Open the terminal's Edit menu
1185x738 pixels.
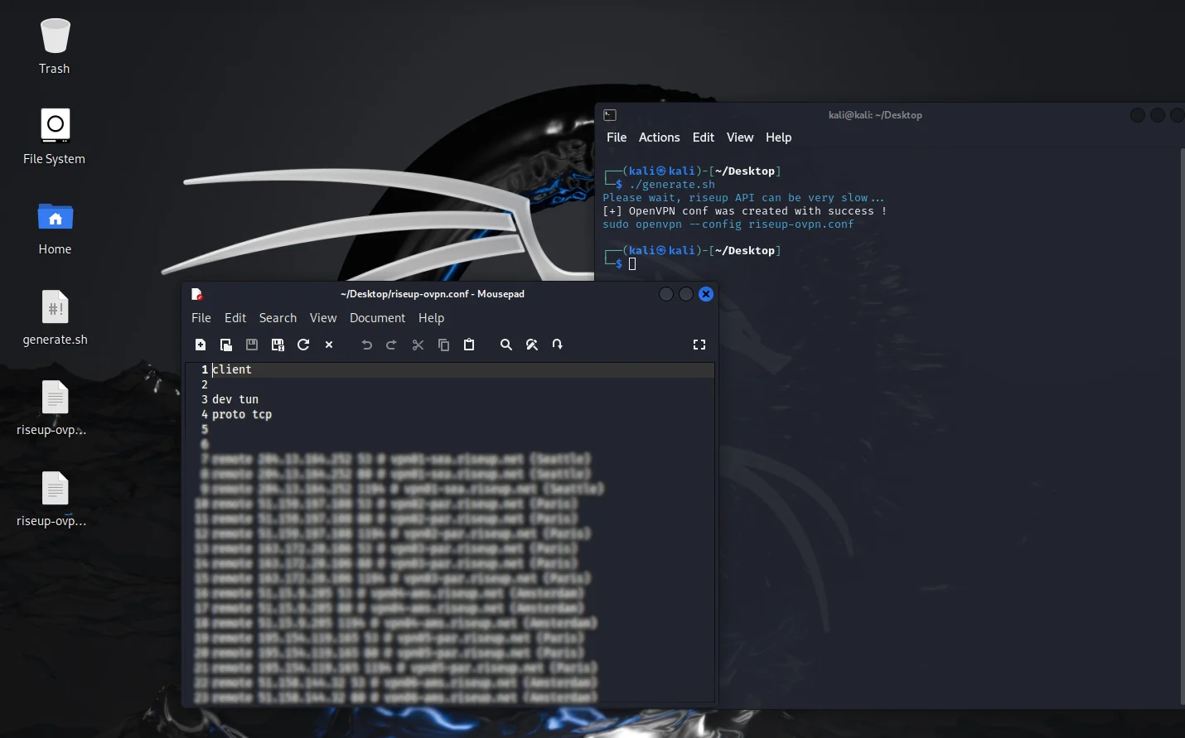tap(704, 137)
